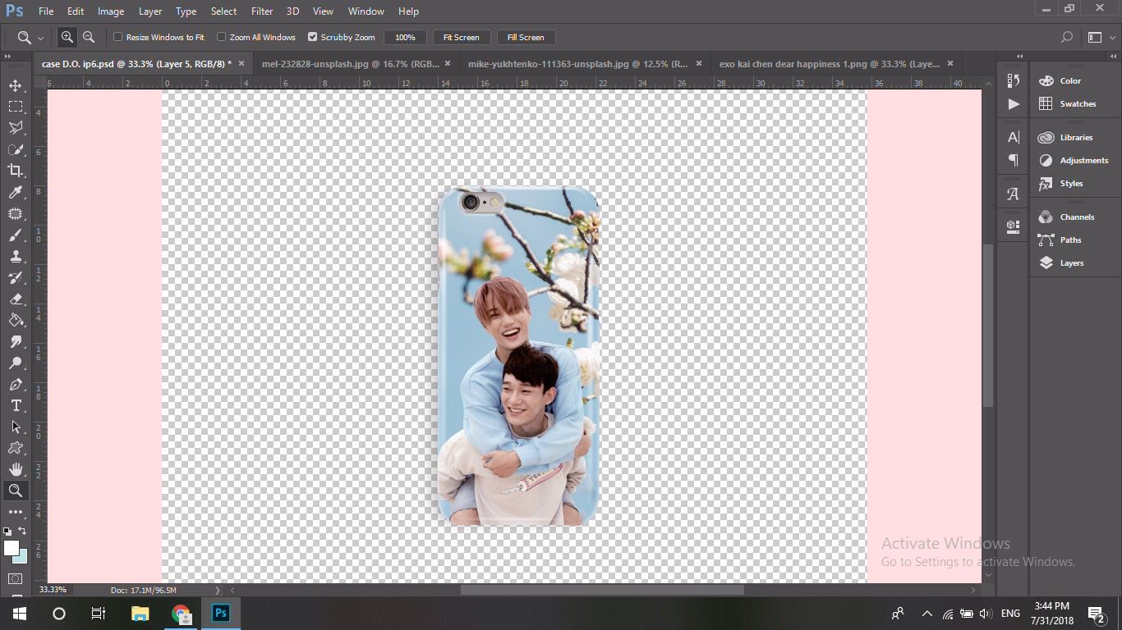Toggle Quick Mask mode icon

tap(16, 579)
